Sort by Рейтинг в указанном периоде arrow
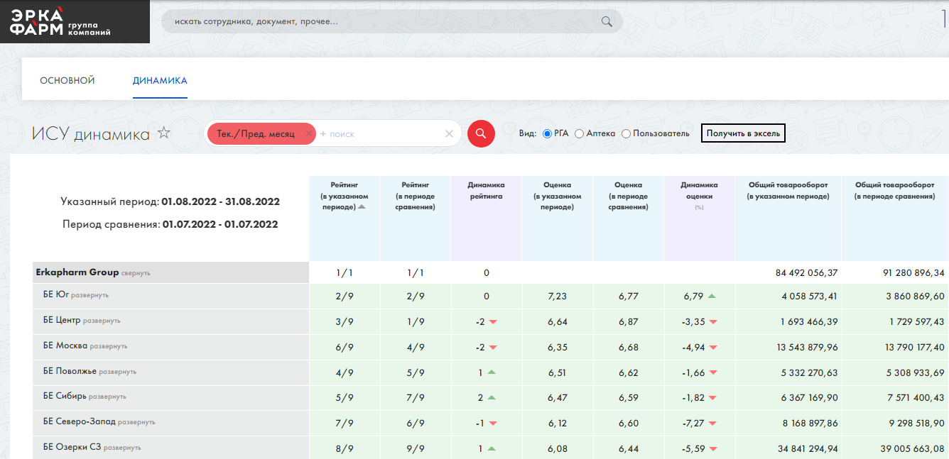 (362, 207)
